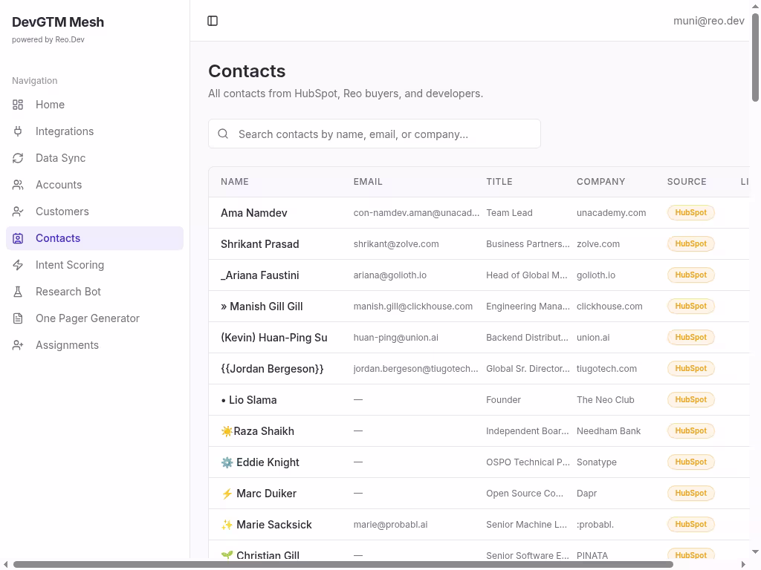The height and width of the screenshot is (570, 761).
Task: Click the search contacts input field
Action: tap(374, 134)
